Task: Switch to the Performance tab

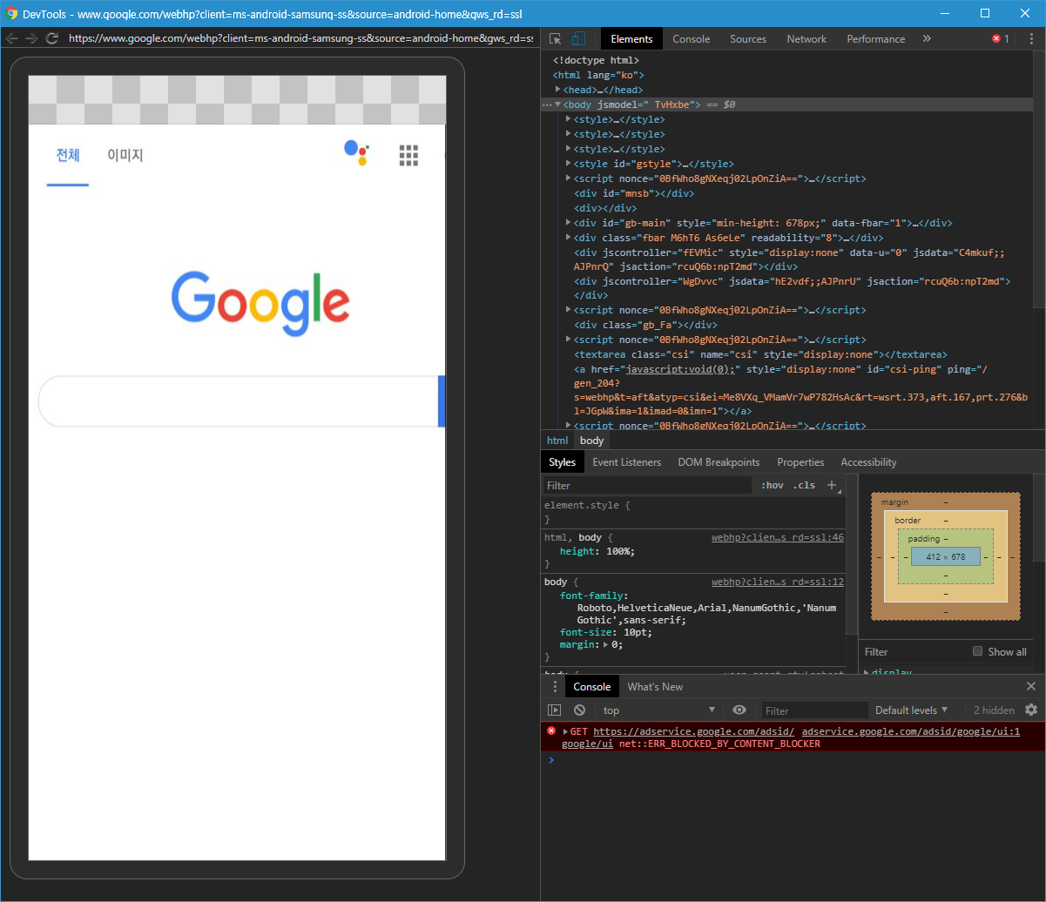Action: 876,39
